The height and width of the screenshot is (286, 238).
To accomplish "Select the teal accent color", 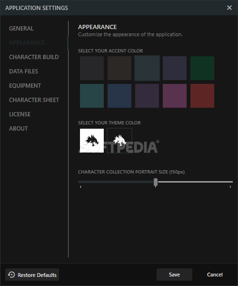I will (92, 96).
